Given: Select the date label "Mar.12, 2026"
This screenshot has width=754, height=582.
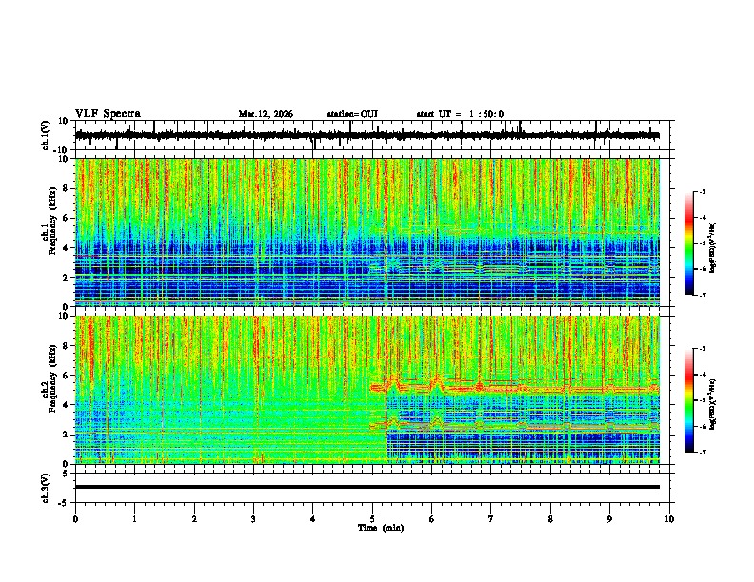Looking at the screenshot, I should (x=266, y=114).
